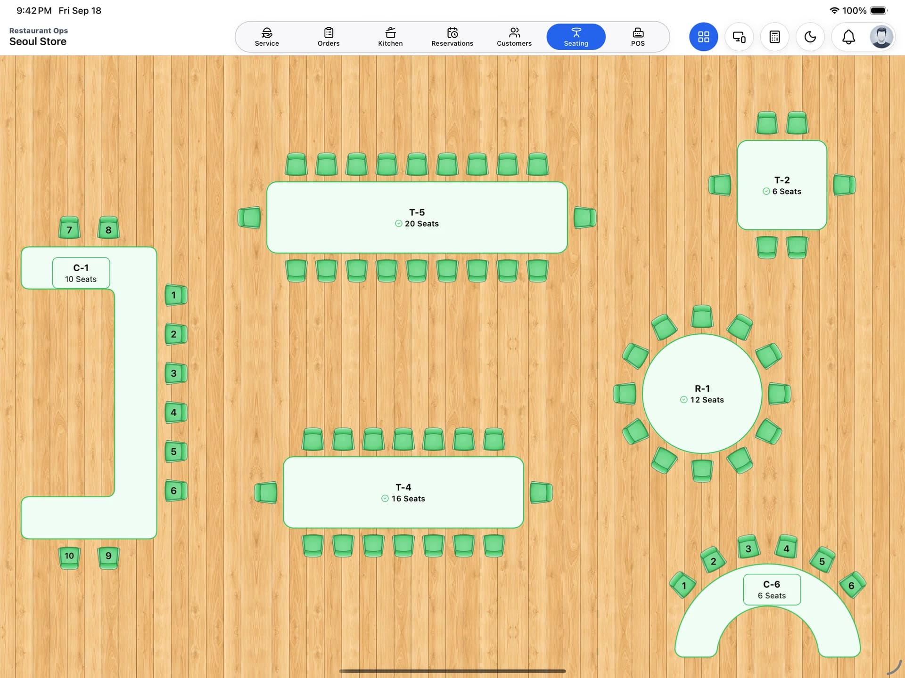Open the calculator icon
The height and width of the screenshot is (678, 905).
coord(774,37)
